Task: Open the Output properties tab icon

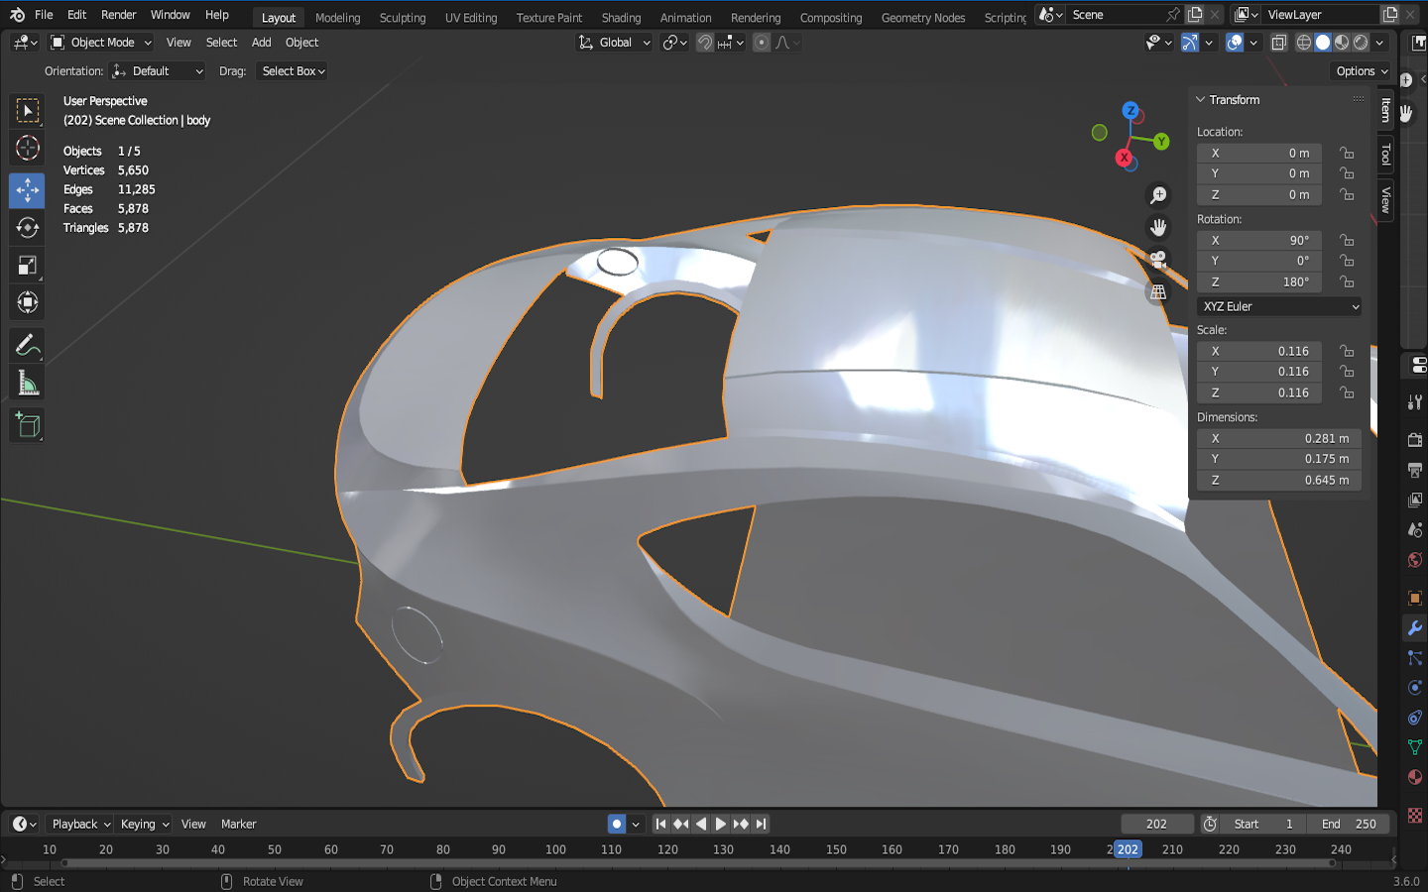Action: 1415,470
